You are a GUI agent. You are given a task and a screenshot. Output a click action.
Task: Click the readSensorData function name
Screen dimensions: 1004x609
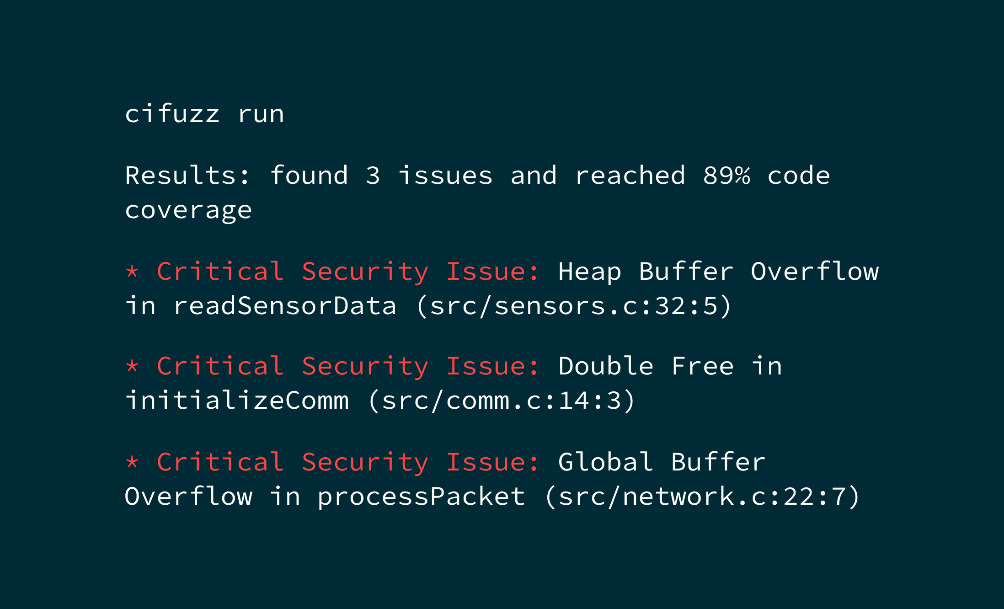(x=284, y=306)
